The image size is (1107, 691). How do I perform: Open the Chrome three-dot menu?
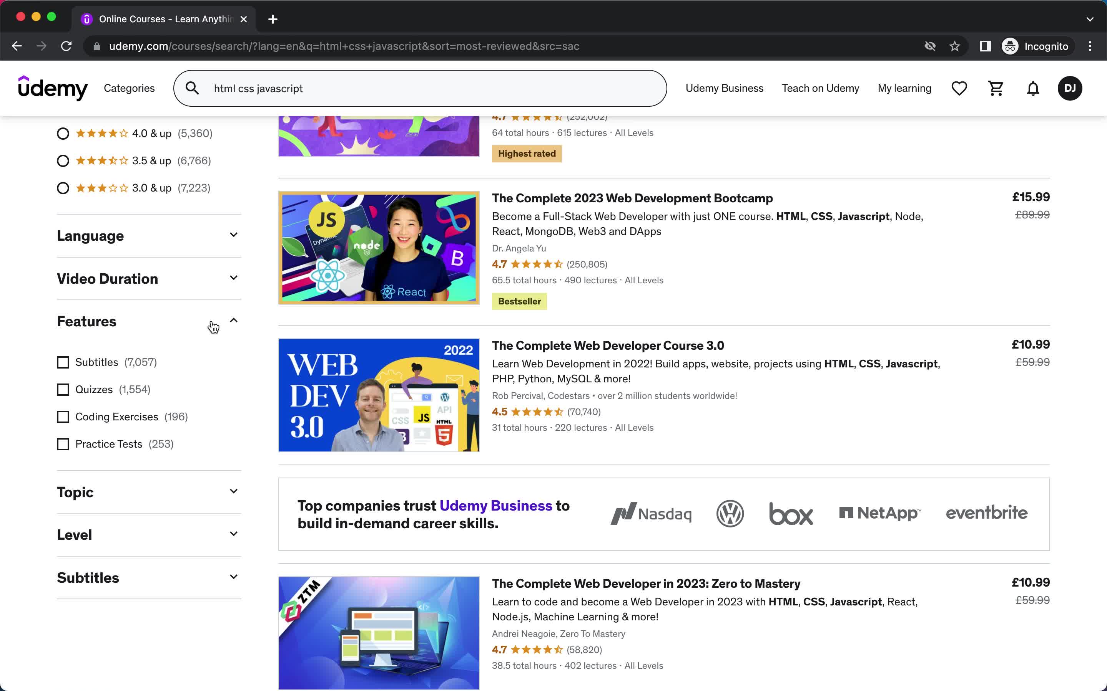tap(1090, 46)
